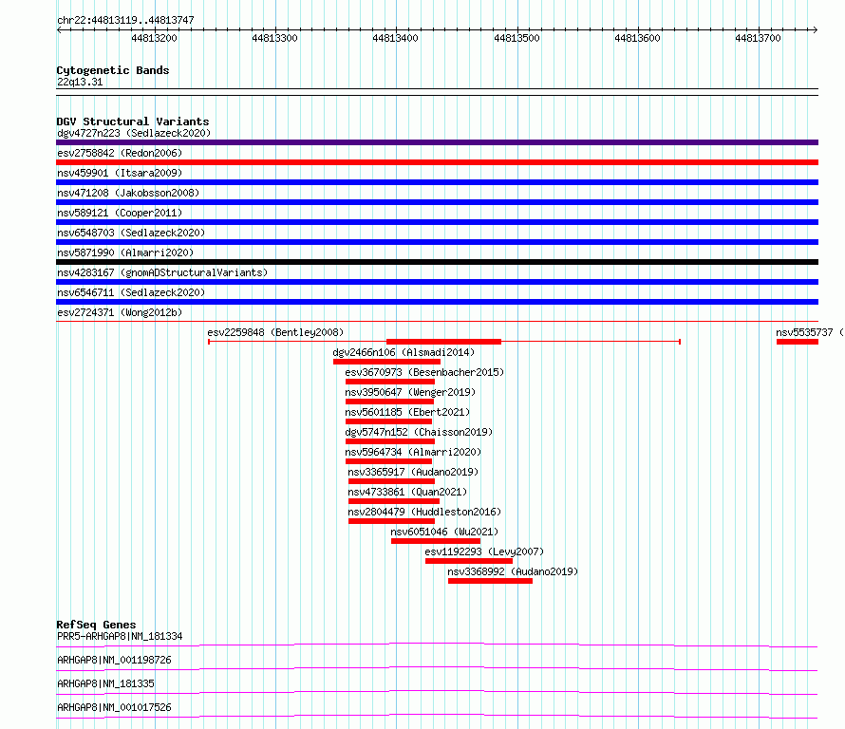Screen dimensions: 845x729
Task: Open esv2724371 (Wong2012b) variant
Action: point(120,312)
